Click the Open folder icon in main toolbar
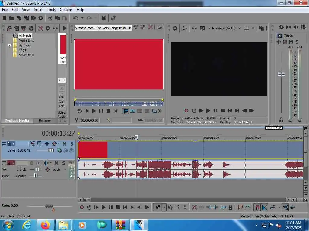309x231 pixels. pos(12,18)
